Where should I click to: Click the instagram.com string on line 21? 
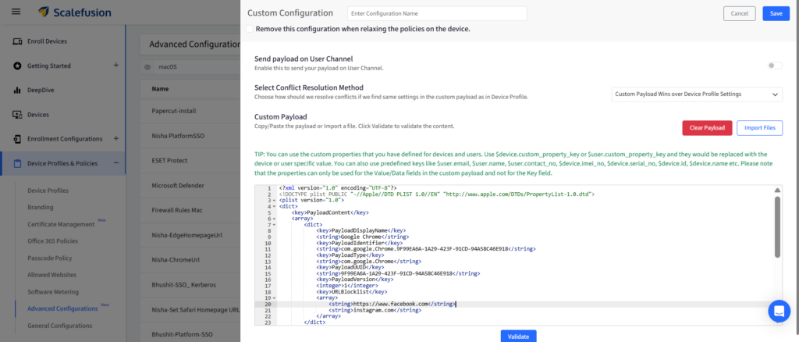point(375,310)
